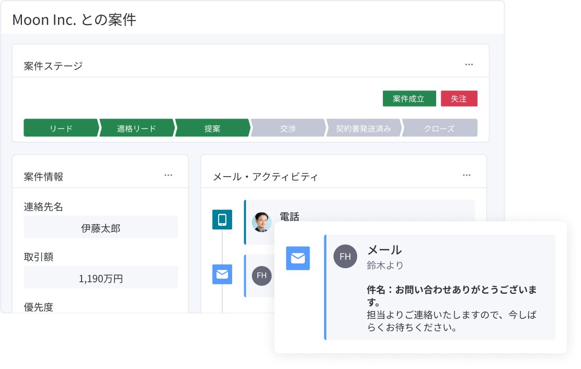
Task: Click the phone activity icon in timeline
Action: pyautogui.click(x=222, y=220)
